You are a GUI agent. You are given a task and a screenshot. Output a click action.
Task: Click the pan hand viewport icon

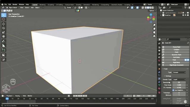tap(154, 29)
